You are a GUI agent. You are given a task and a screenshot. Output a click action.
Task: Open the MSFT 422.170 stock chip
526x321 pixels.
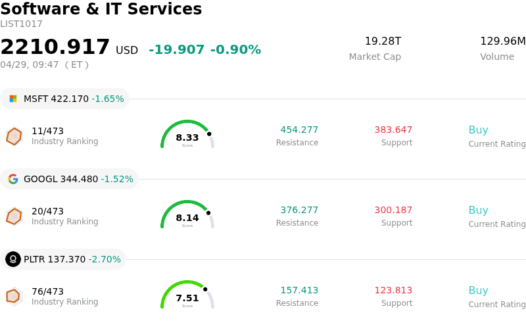(64, 99)
